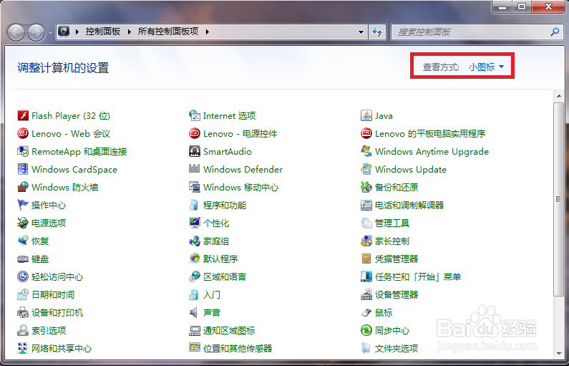Screen dimensions: 569x366
Task: Click the scrollbar up arrow
Action: click(558, 96)
